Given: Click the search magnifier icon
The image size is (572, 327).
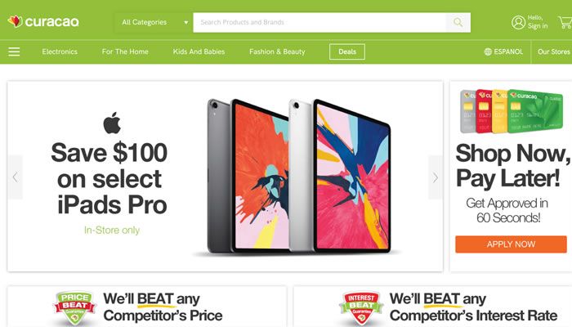Looking at the screenshot, I should 458,23.
